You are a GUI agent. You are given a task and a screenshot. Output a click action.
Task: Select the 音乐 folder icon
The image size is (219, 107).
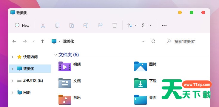tap(65, 100)
